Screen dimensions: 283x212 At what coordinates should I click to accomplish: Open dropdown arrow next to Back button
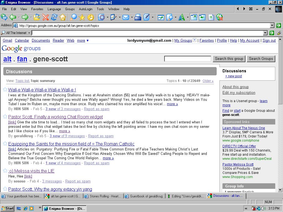pos(19,17)
